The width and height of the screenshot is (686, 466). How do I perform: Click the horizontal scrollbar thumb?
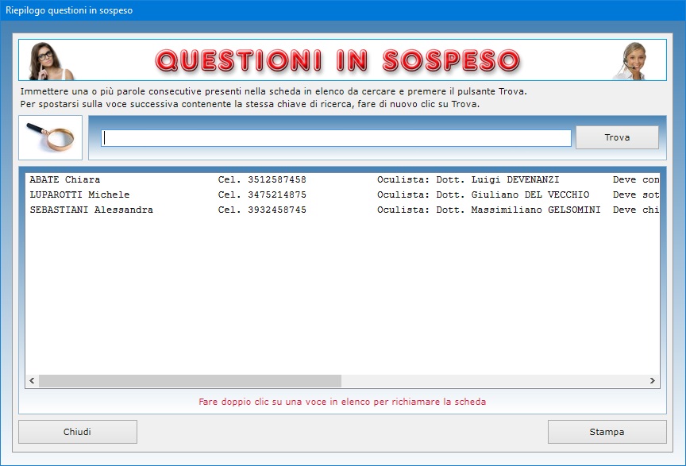click(190, 381)
